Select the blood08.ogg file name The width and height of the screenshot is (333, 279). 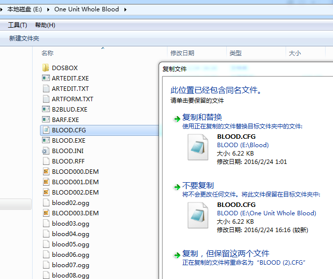(71, 276)
